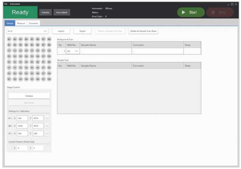Select well F8 in the plate grid
Image resolution: width=241 pixels, height=169 pixels.
click(x=49, y=68)
